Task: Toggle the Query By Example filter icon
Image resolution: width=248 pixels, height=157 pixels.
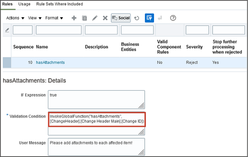Action: [x=149, y=18]
